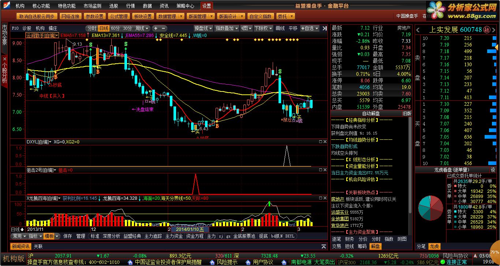This screenshot has height=266, width=500.
Task: Select 龙虎 view at bottom right
Action: tap(434, 246)
